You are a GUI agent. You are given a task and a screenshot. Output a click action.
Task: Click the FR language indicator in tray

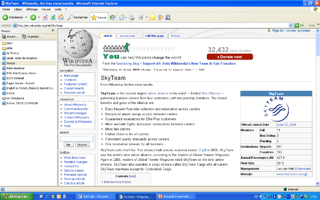pos(256,197)
